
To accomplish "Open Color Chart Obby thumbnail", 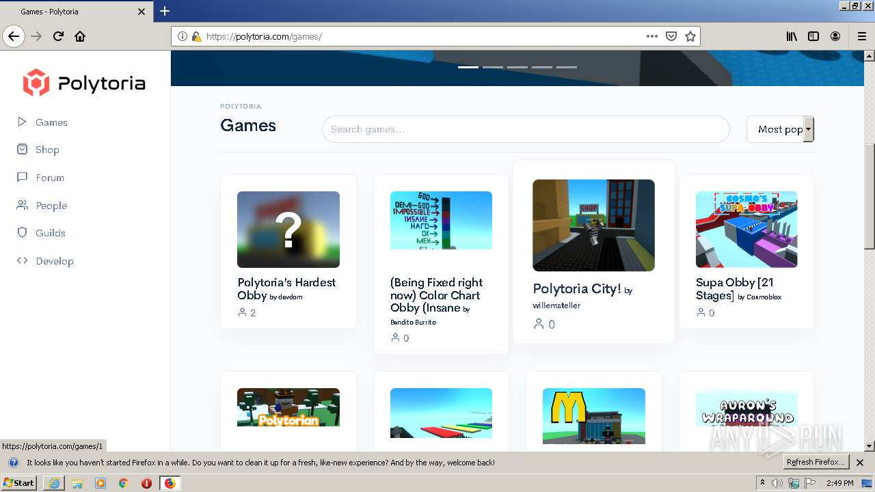I will tap(441, 220).
